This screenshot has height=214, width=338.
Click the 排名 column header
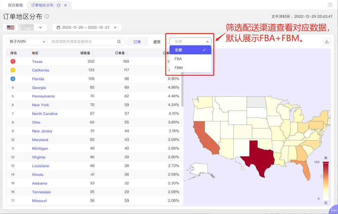coord(14,53)
